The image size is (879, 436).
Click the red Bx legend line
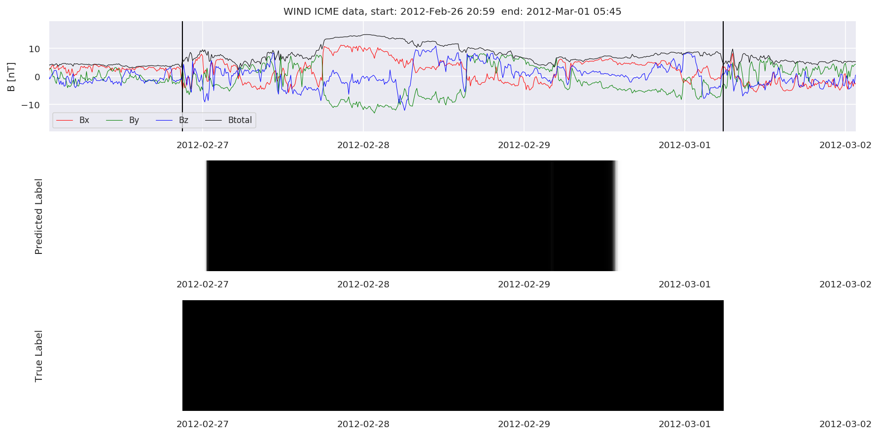pyautogui.click(x=65, y=121)
